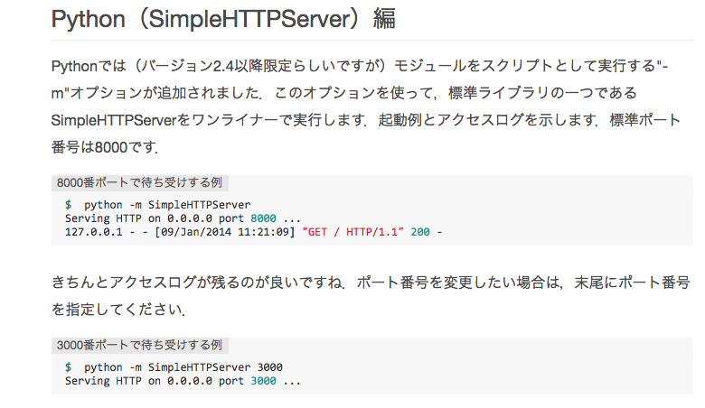Click the text SimpleHTTPServerをワンライナーで実行します
The width and height of the screenshot is (705, 408).
209,120
